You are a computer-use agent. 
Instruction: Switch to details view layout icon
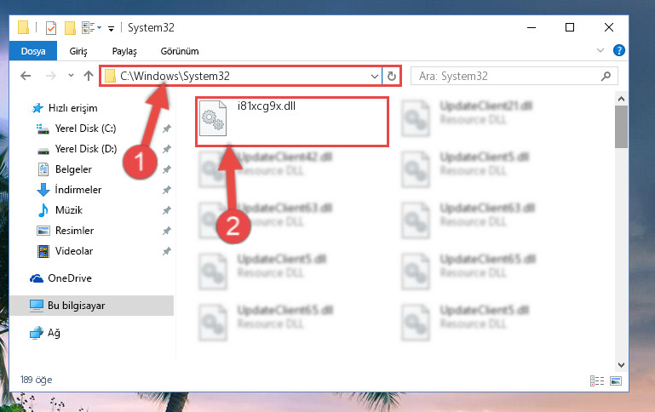click(597, 381)
